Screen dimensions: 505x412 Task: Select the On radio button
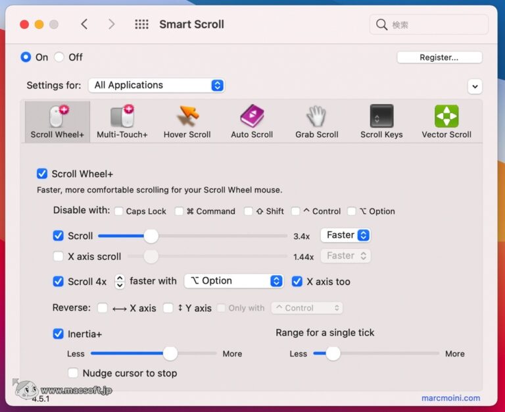[26, 57]
